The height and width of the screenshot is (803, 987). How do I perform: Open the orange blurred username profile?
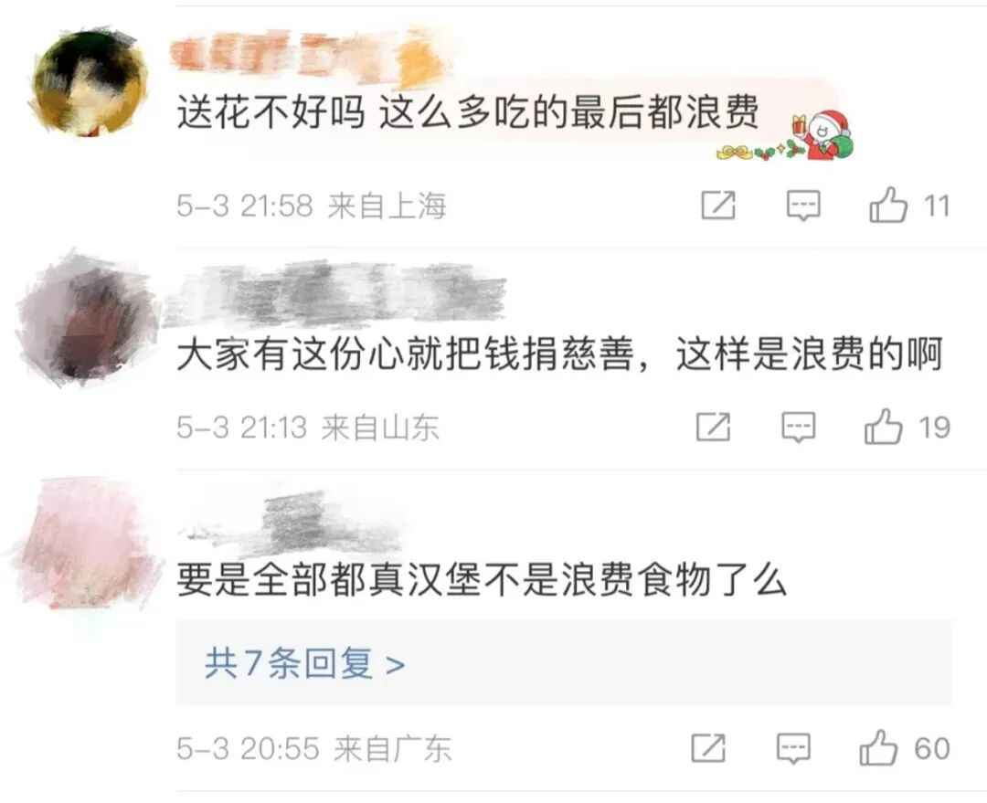(x=309, y=58)
